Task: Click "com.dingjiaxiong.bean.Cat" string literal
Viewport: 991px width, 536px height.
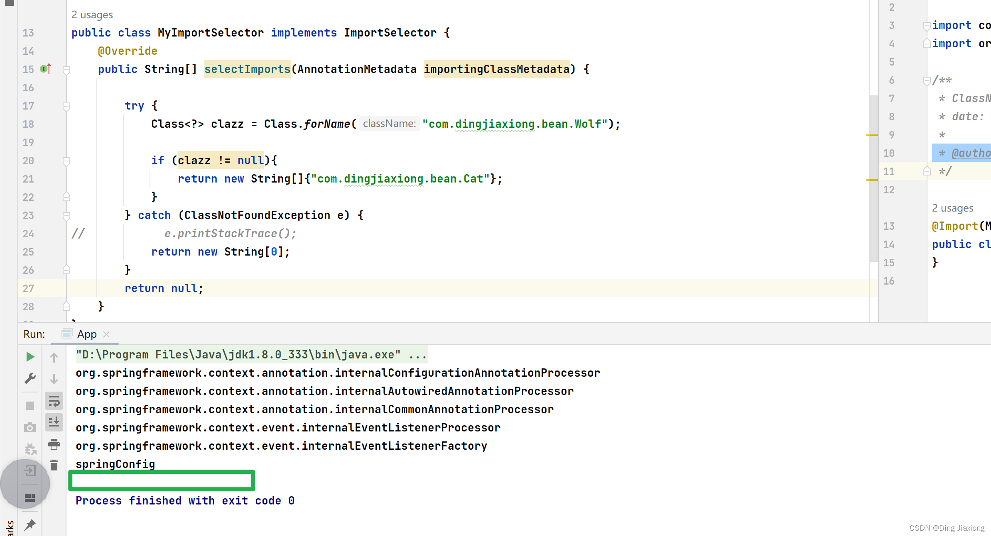Action: tap(400, 179)
